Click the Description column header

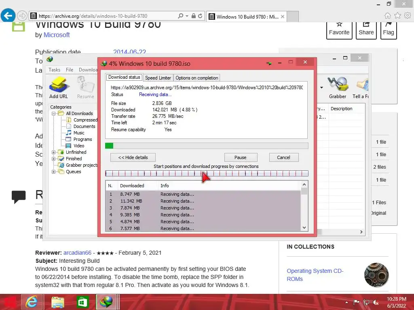coord(346,109)
